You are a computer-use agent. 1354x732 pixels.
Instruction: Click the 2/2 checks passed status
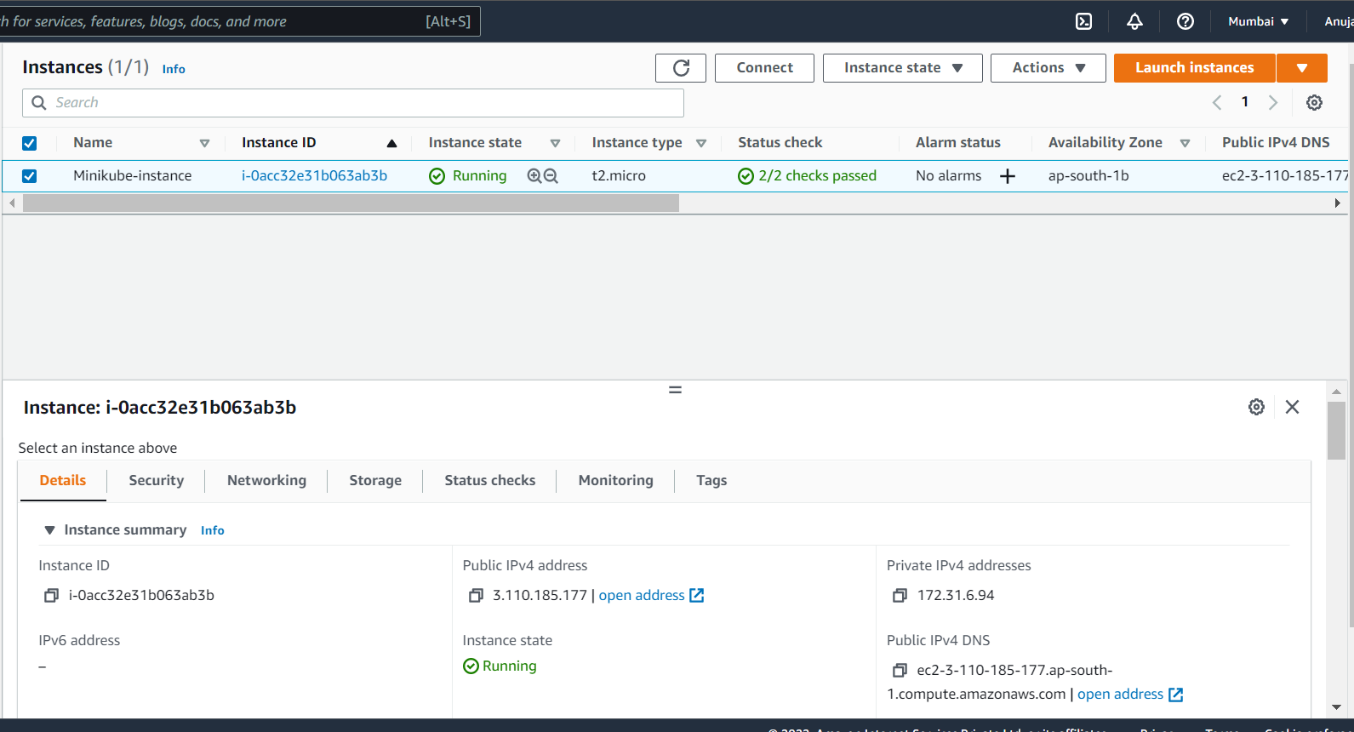(x=808, y=176)
